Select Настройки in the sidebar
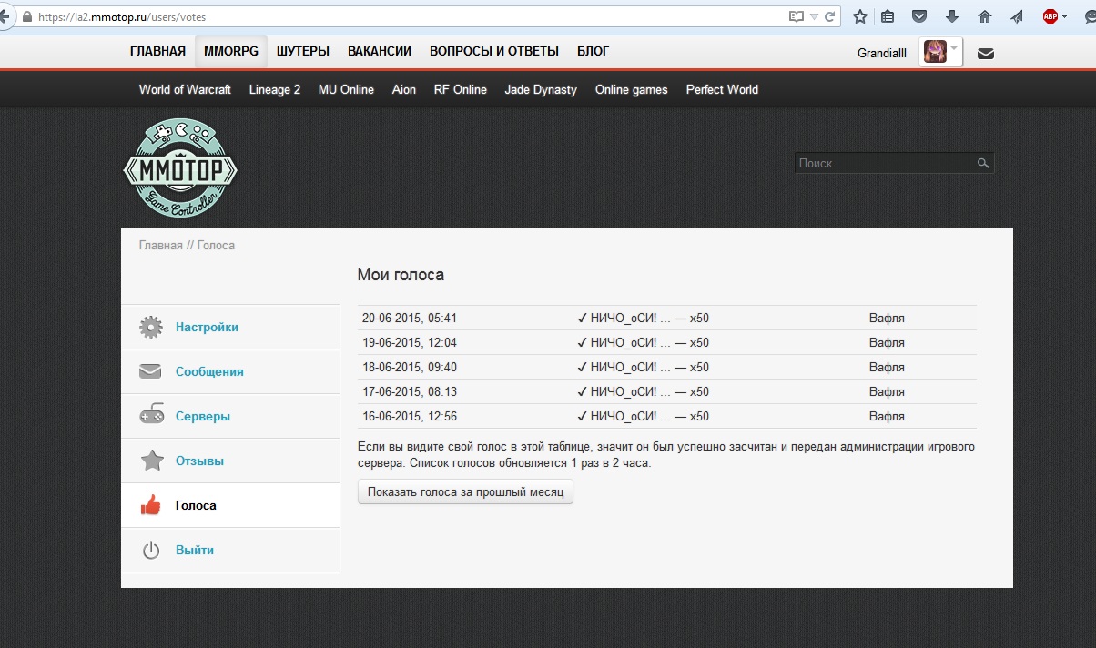This screenshot has height=648, width=1096. [207, 327]
